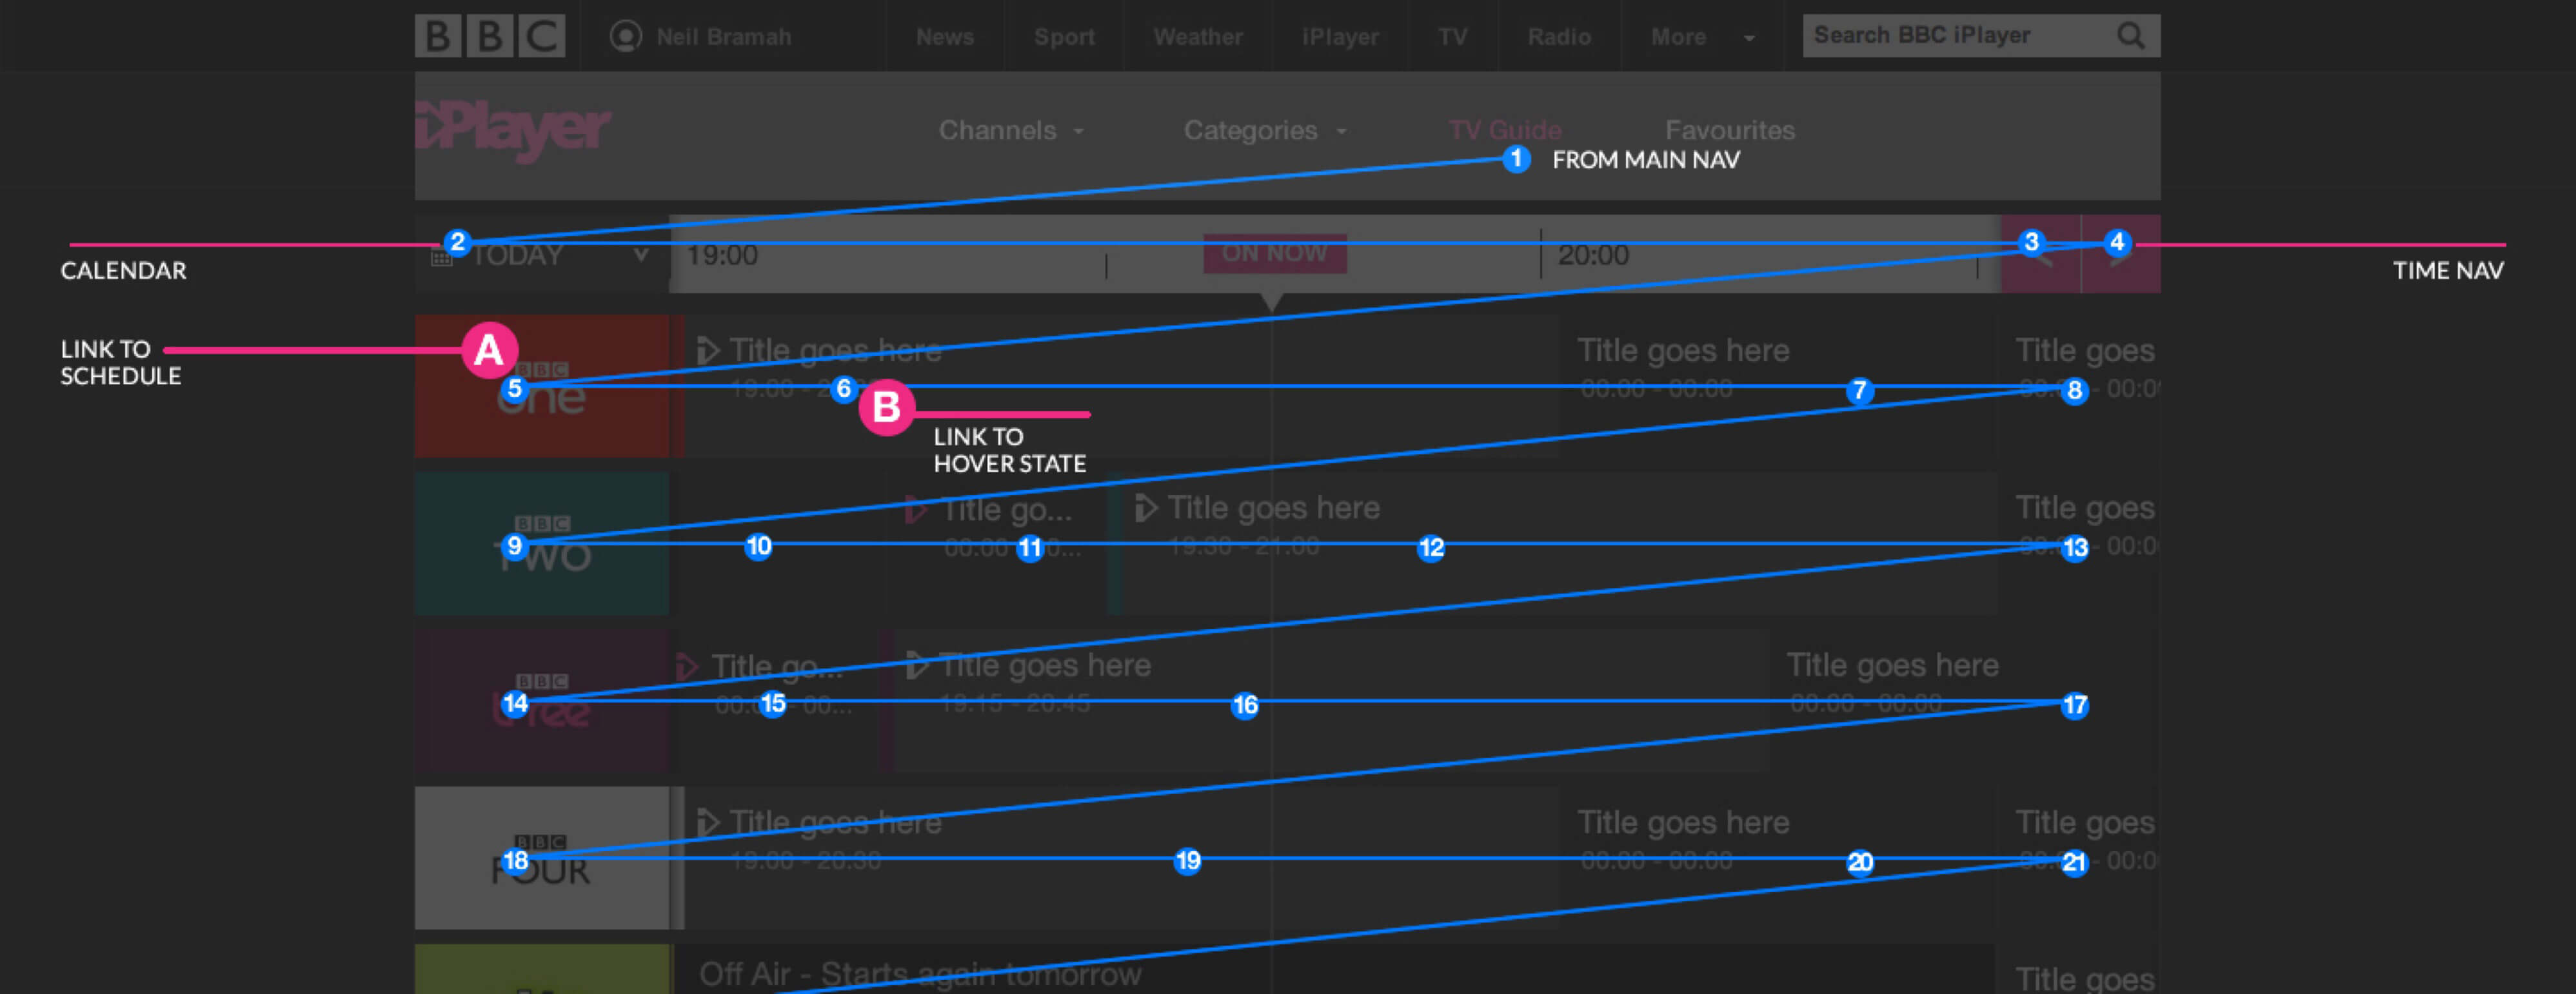Select the TV Guide tab
The width and height of the screenshot is (2576, 994).
coord(1505,131)
